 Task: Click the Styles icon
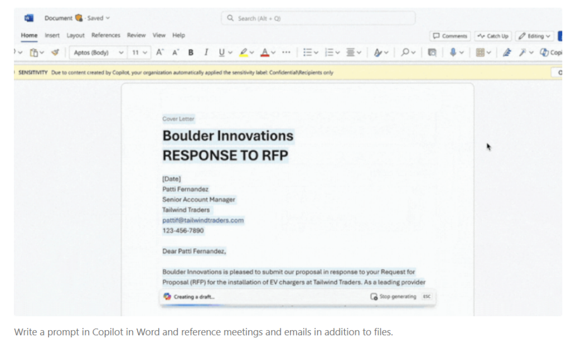tap(378, 52)
